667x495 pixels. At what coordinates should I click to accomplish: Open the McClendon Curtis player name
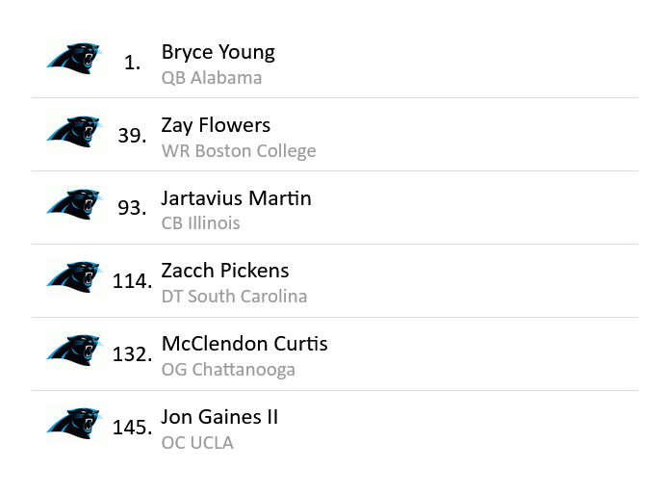(x=244, y=344)
